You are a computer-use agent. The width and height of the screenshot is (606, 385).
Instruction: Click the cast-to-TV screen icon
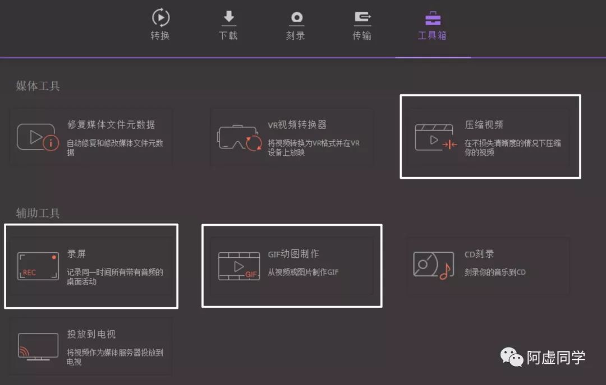point(37,347)
